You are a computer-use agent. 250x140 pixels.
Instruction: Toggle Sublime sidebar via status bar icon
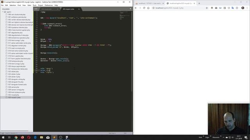coord(3,133)
